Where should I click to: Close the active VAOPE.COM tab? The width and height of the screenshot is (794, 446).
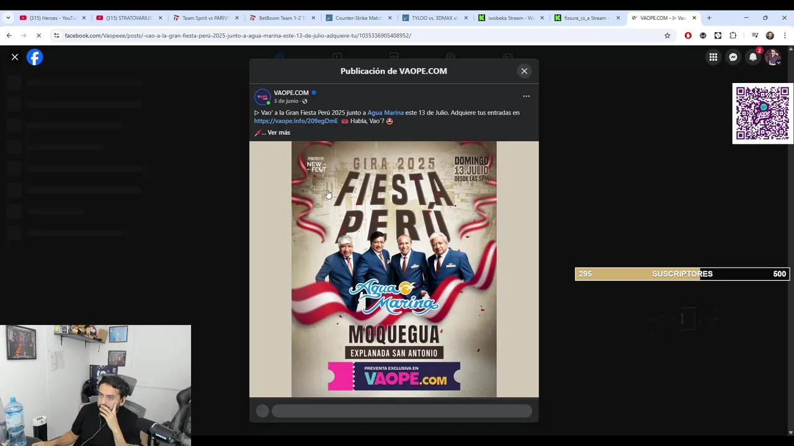(x=694, y=18)
